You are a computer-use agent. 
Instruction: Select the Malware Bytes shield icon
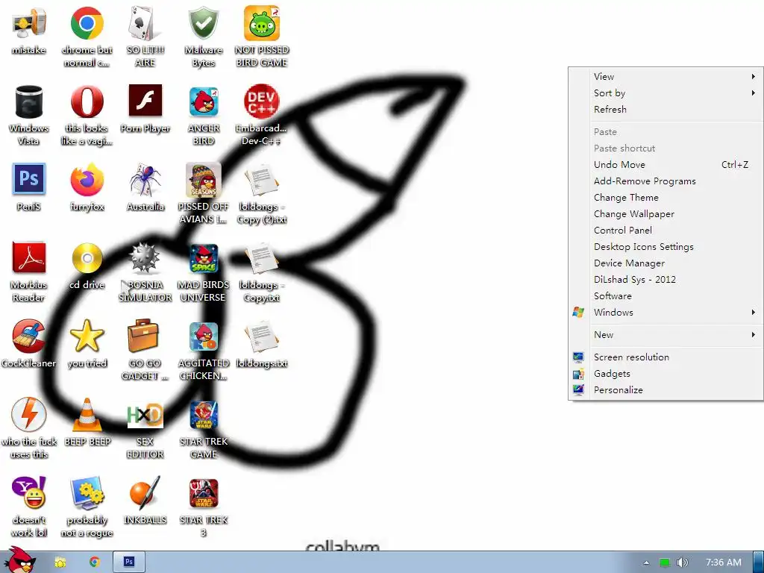(x=204, y=37)
